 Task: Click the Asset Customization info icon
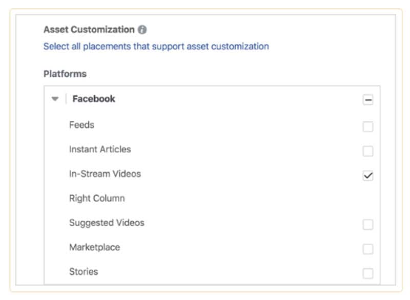coord(142,30)
